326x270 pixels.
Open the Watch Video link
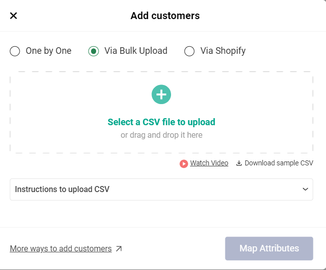click(209, 163)
